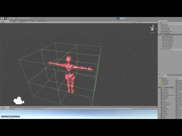This screenshot has width=182, height=136.
Task: Click the All Models search icon
Action: coord(161,82)
